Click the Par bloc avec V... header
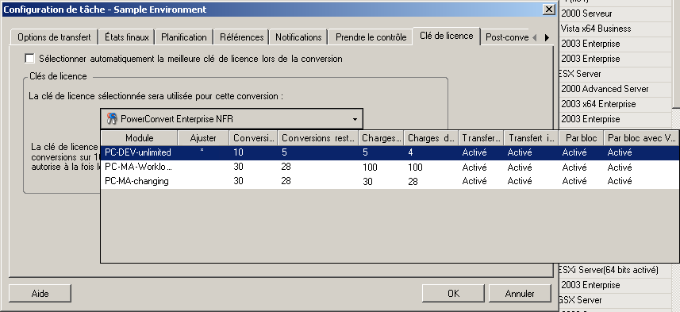The height and width of the screenshot is (312, 680). 641,138
